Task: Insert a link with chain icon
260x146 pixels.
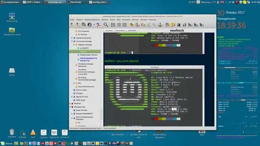Action: click(154, 25)
